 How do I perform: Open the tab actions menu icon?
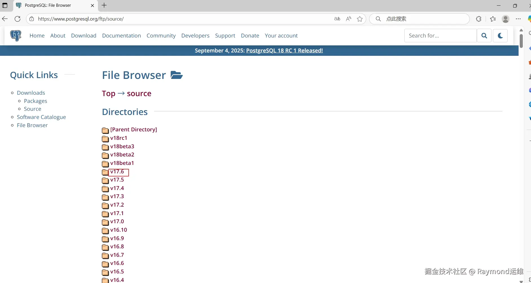5,5
